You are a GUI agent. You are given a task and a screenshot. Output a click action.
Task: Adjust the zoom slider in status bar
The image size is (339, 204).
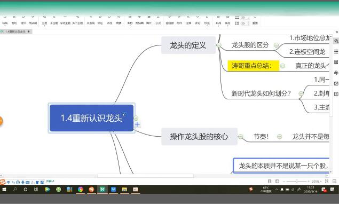(297, 181)
